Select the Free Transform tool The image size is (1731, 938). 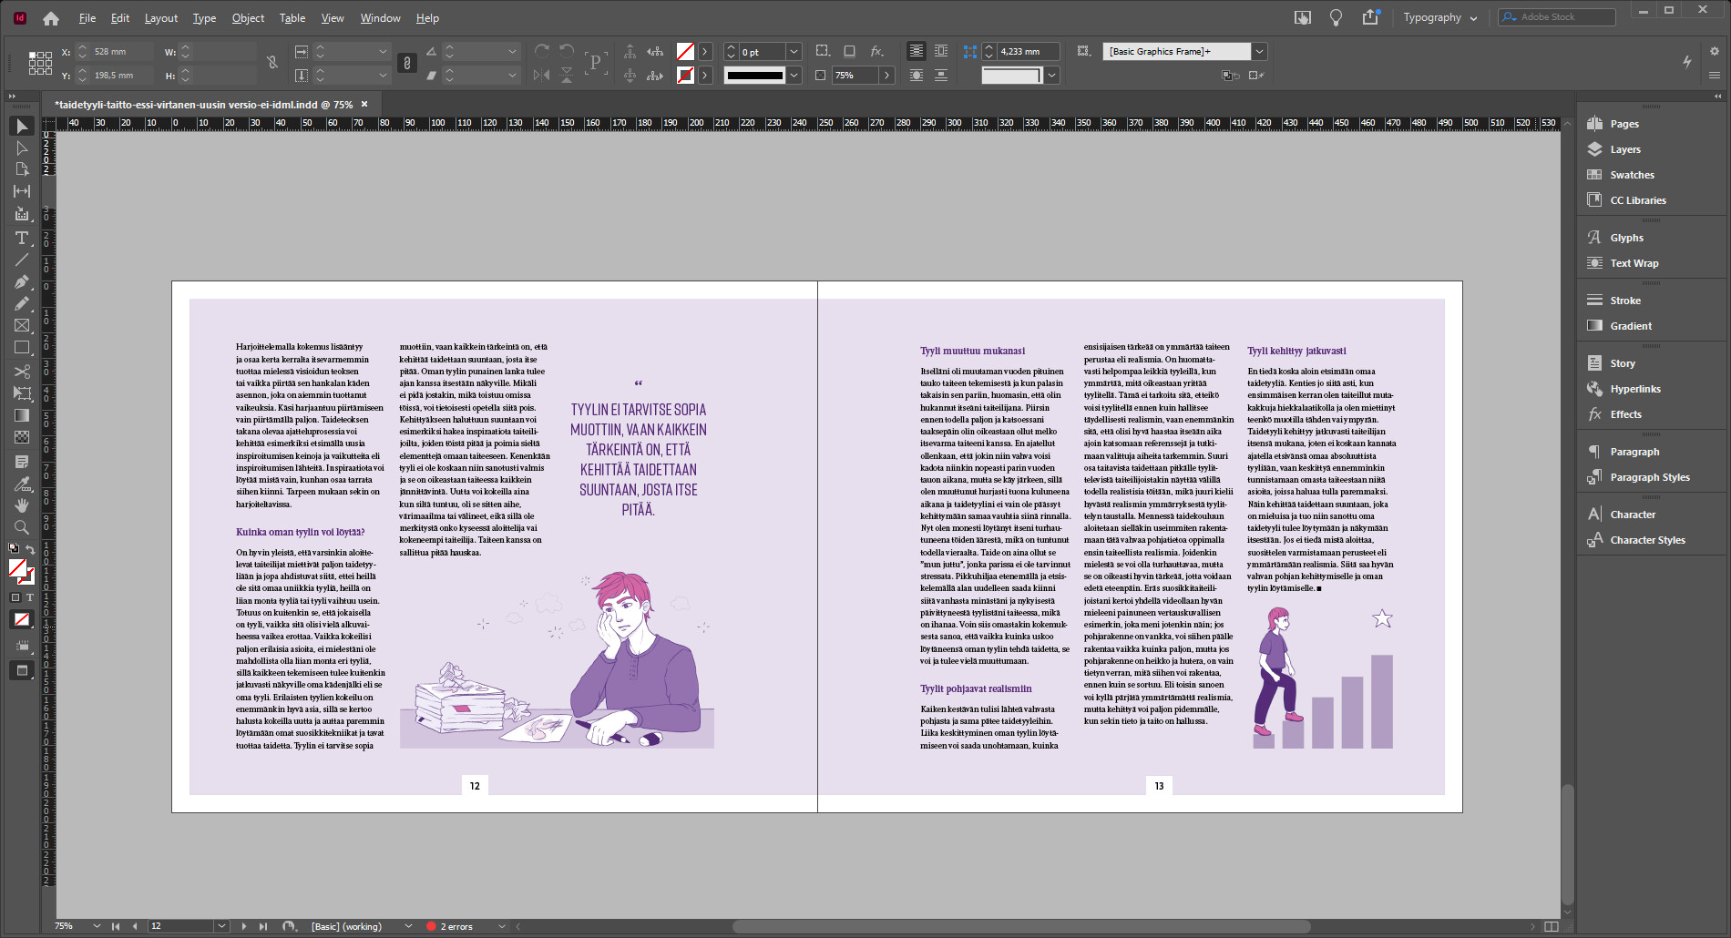tap(22, 393)
